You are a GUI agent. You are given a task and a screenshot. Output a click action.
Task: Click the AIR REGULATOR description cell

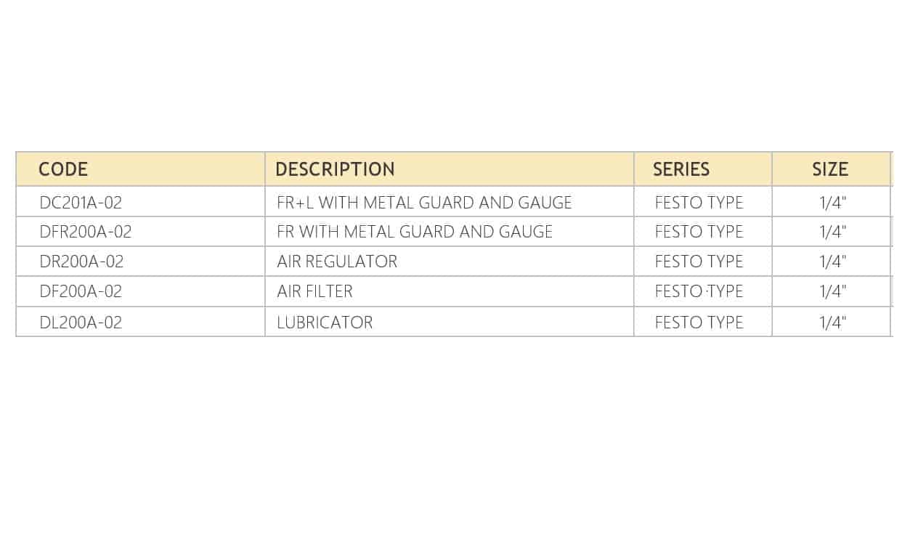[450, 262]
